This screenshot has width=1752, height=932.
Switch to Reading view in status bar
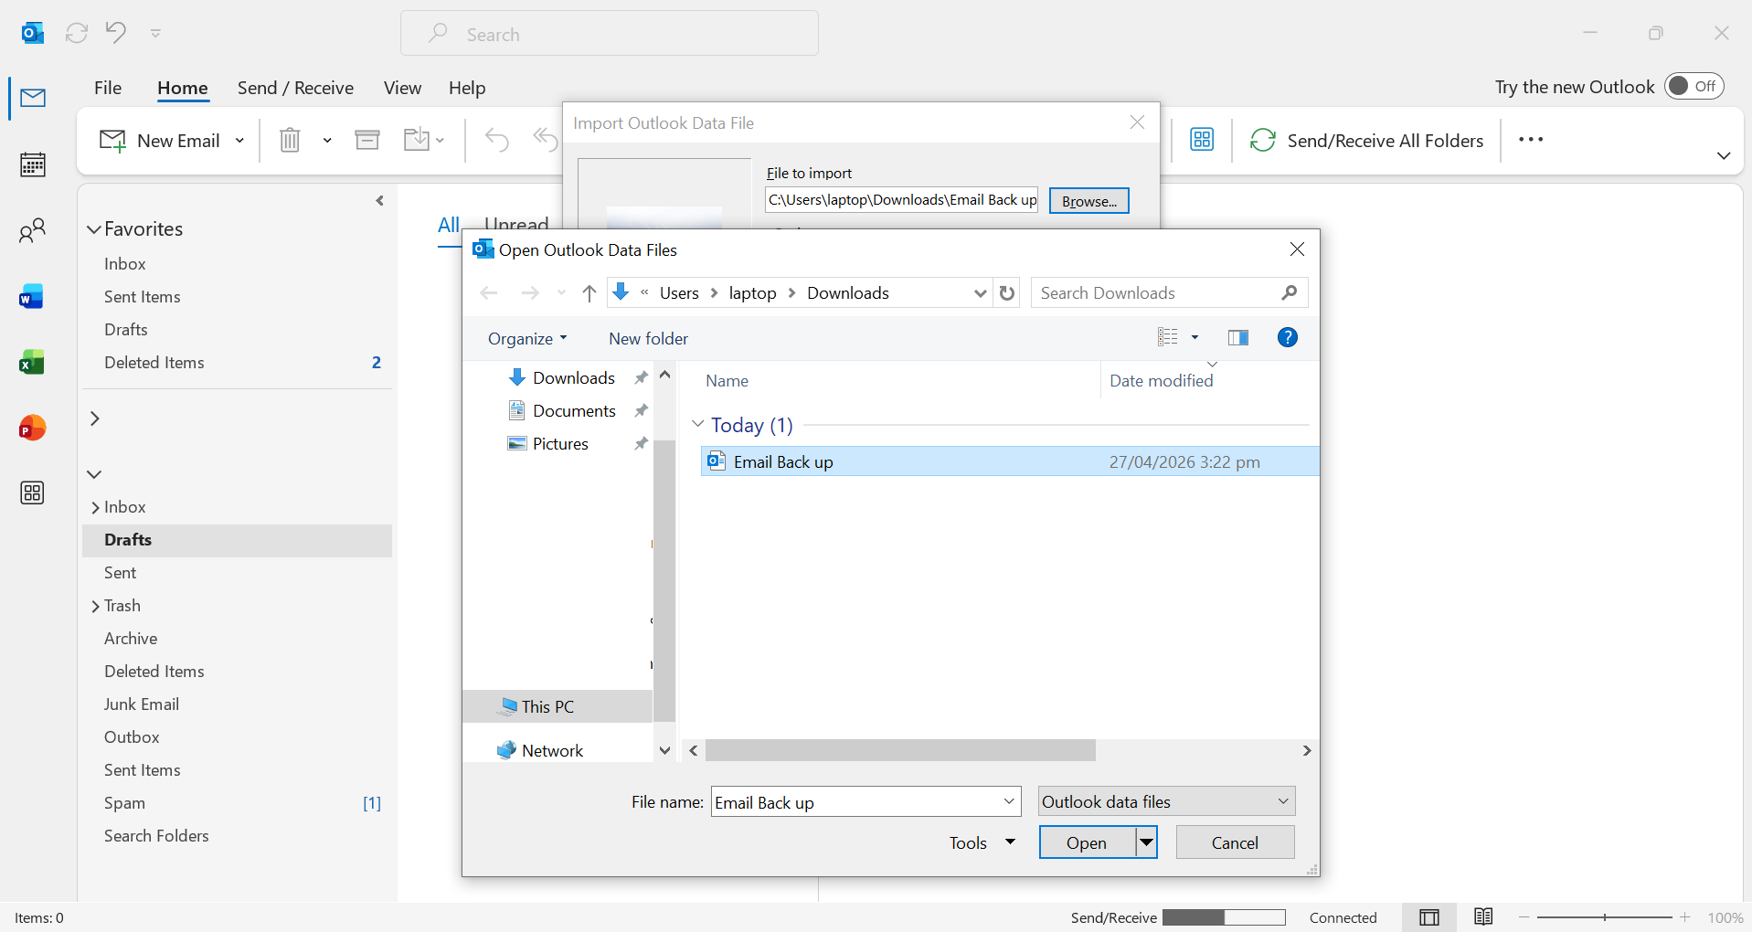[x=1483, y=917]
